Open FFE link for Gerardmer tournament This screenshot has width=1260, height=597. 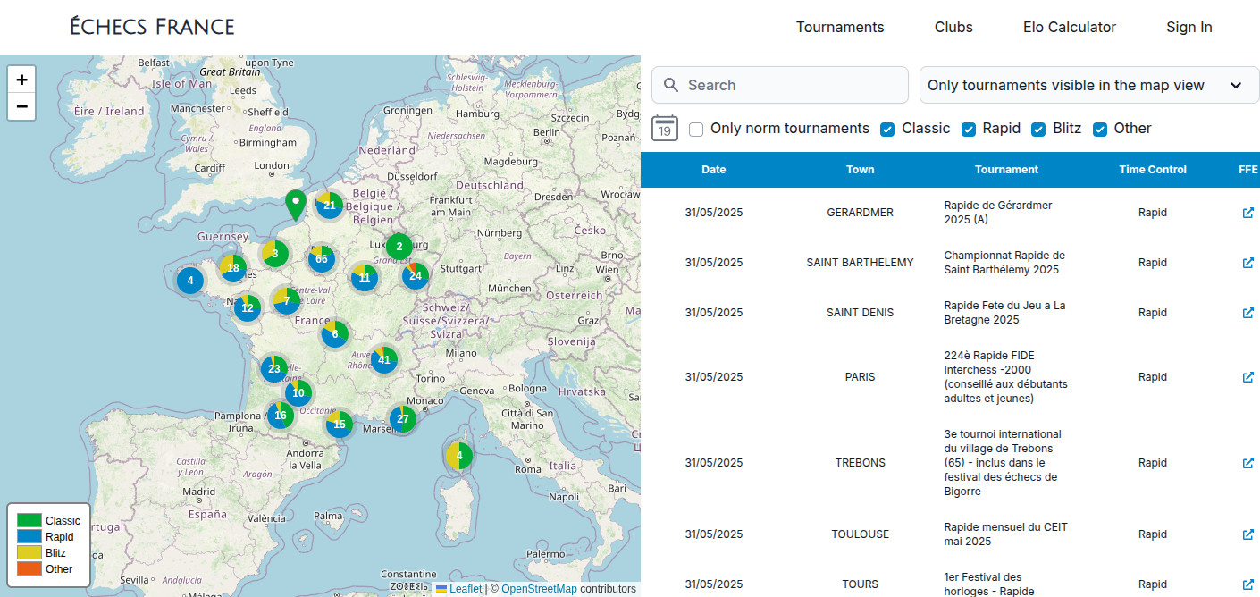coord(1247,213)
